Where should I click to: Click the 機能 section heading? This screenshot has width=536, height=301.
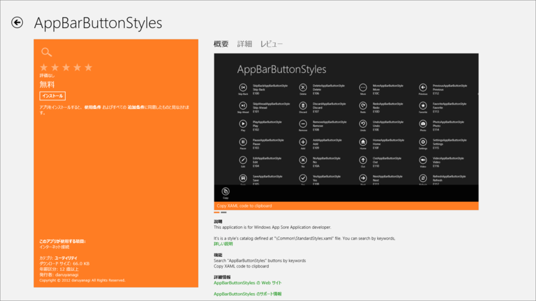pos(218,255)
